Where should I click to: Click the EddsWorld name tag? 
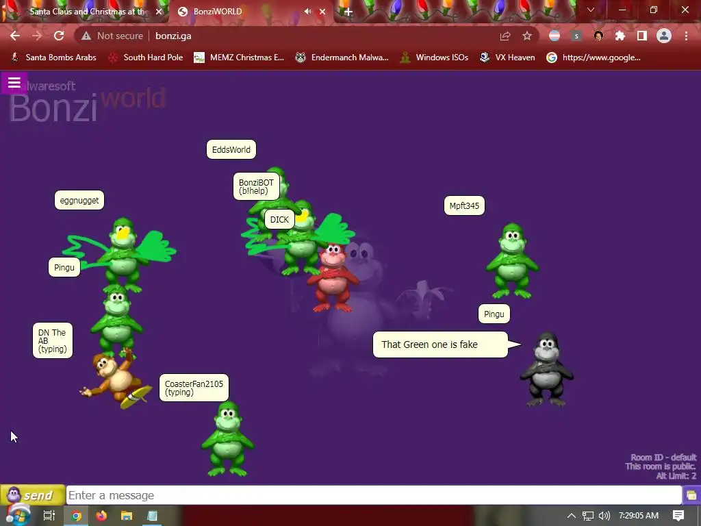(x=231, y=149)
